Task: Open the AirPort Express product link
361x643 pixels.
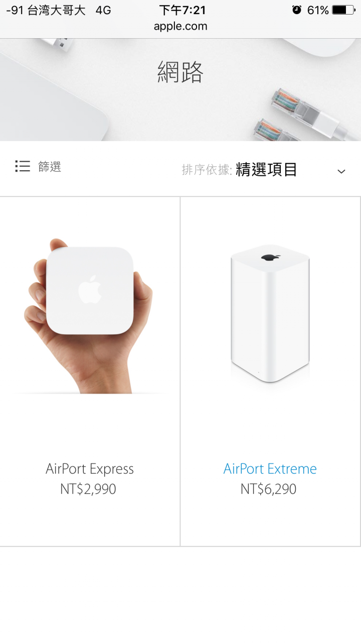Action: (90, 469)
